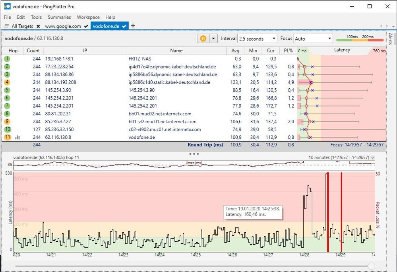
Task: Click ip5886c1d0.static.kabel-deutschland.de name
Action: click(x=169, y=82)
